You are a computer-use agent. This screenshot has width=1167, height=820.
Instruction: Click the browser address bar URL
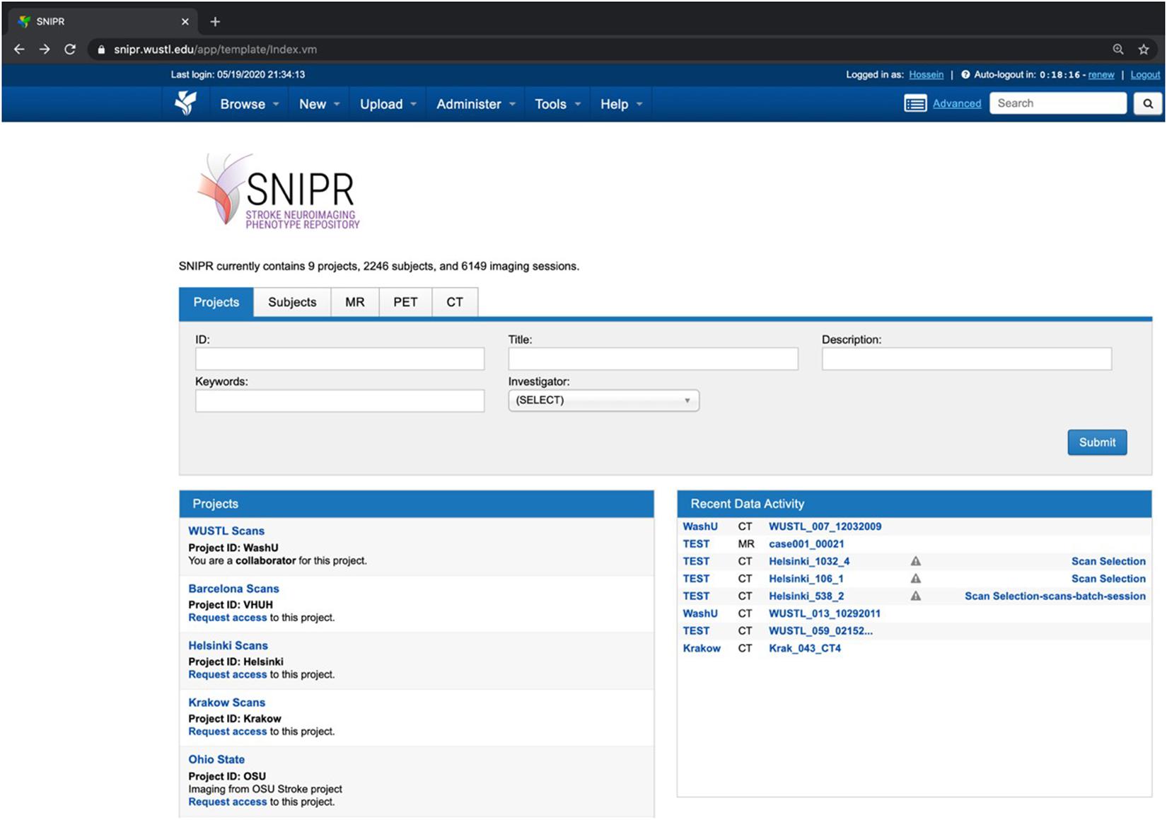click(x=215, y=50)
